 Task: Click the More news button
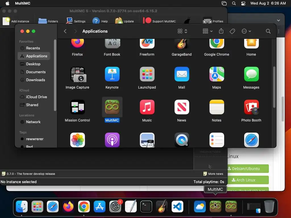pos(213,174)
